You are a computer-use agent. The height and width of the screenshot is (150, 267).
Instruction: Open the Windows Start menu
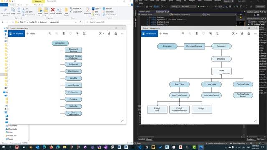pyautogui.click(x=3, y=147)
